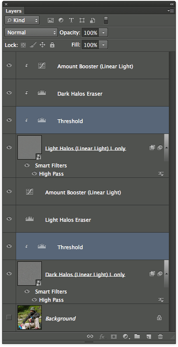The width and height of the screenshot is (178, 347).
Task: Filter layers by adjustment layer icon
Action: pyautogui.click(x=61, y=20)
